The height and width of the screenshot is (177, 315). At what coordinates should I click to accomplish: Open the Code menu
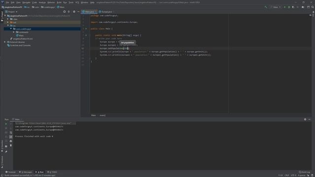click(x=34, y=2)
